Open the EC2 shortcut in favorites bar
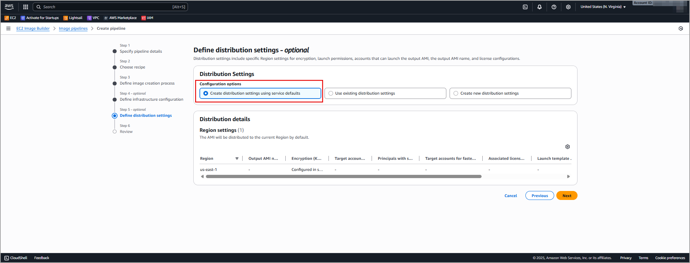This screenshot has width=690, height=263. click(x=10, y=18)
